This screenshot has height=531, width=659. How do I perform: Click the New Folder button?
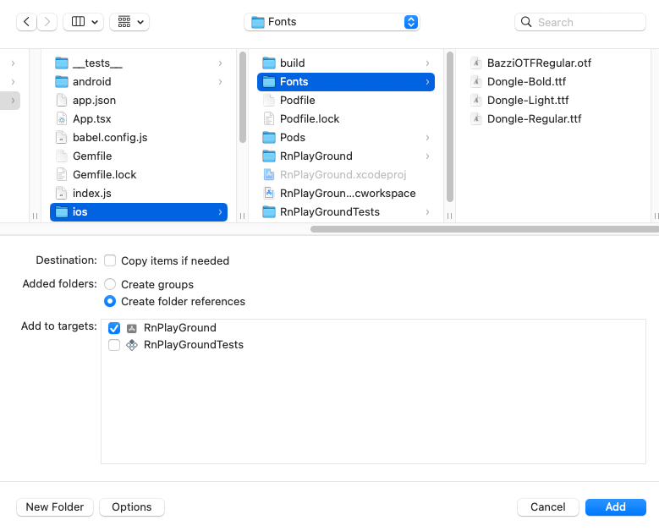55,507
